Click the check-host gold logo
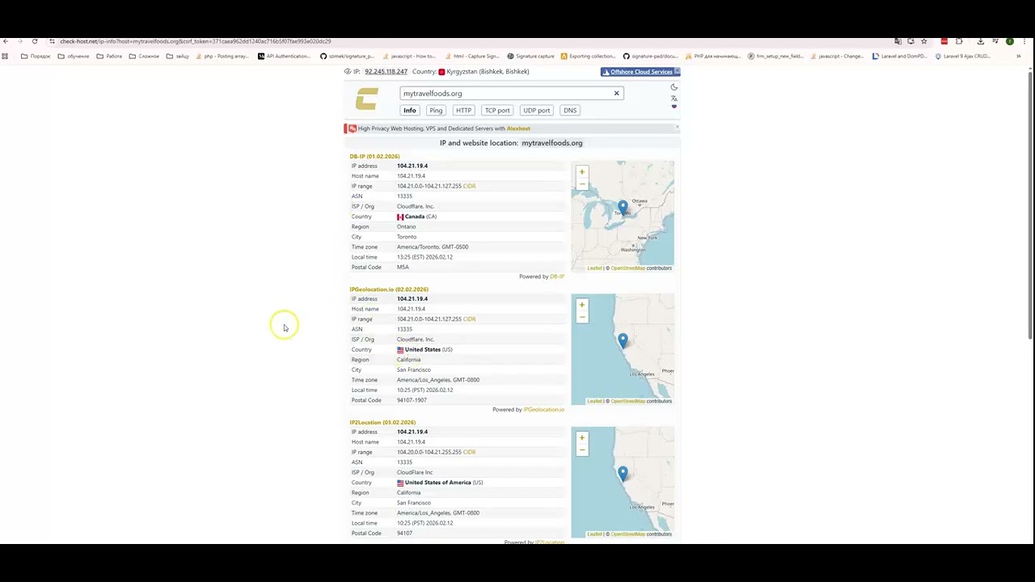 pyautogui.click(x=367, y=99)
